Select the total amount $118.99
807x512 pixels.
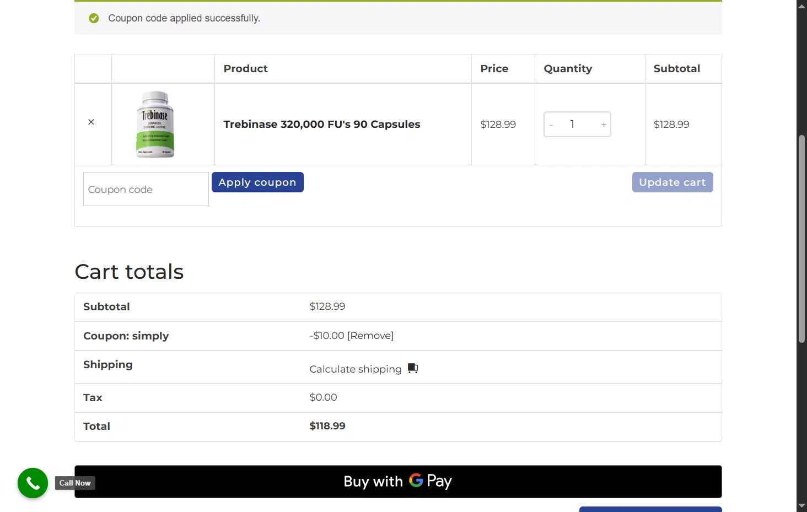(327, 426)
